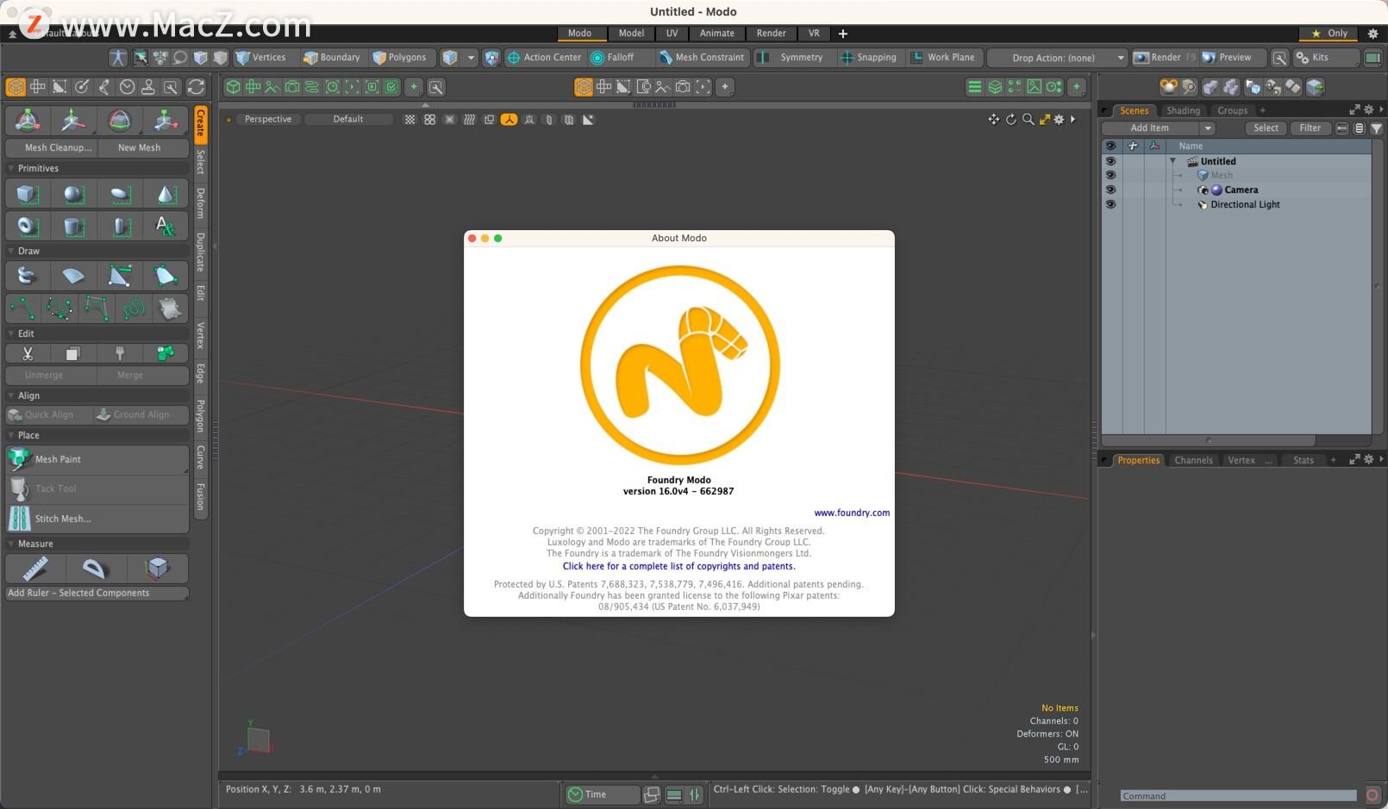
Task: Click the Time clock button
Action: 602,794
